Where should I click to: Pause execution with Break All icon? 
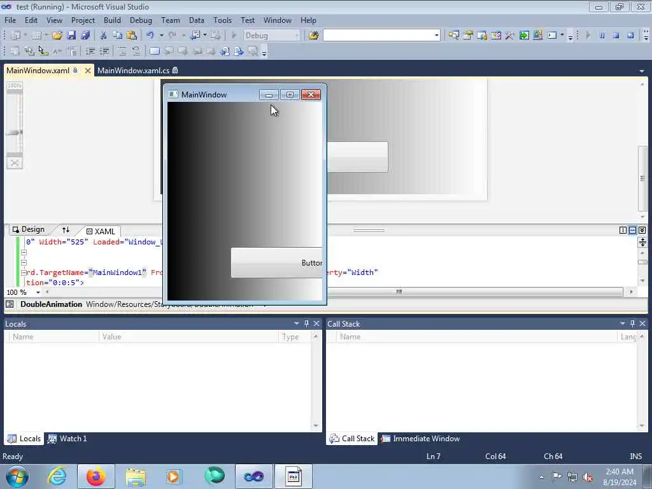[x=602, y=36]
